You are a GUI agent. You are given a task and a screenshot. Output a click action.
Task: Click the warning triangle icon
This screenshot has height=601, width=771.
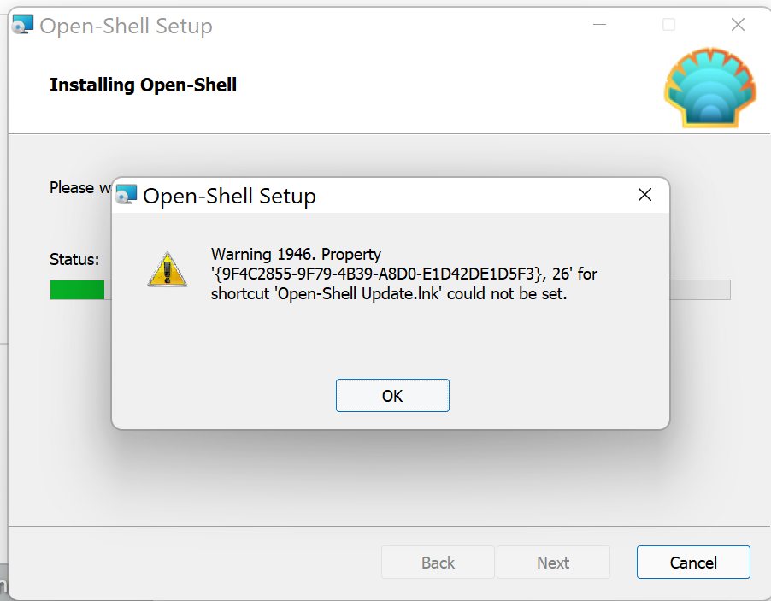pyautogui.click(x=167, y=269)
